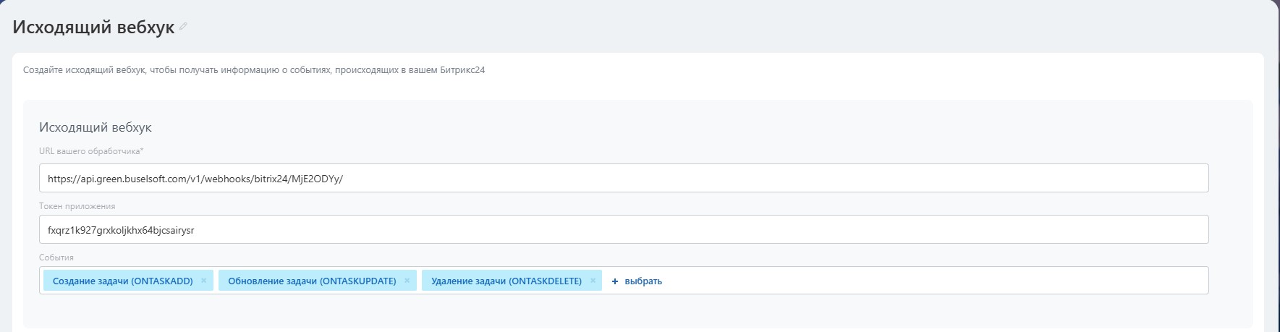Remove the Обновление задачи (ONTASKUPDATE) event tag

pos(407,281)
